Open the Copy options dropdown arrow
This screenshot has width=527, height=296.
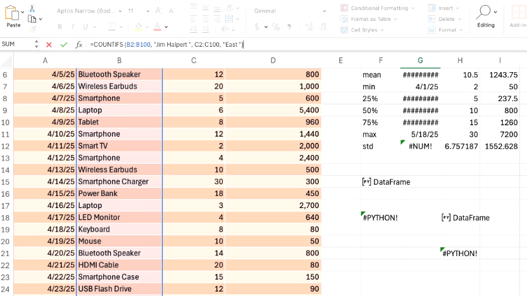[40, 19]
